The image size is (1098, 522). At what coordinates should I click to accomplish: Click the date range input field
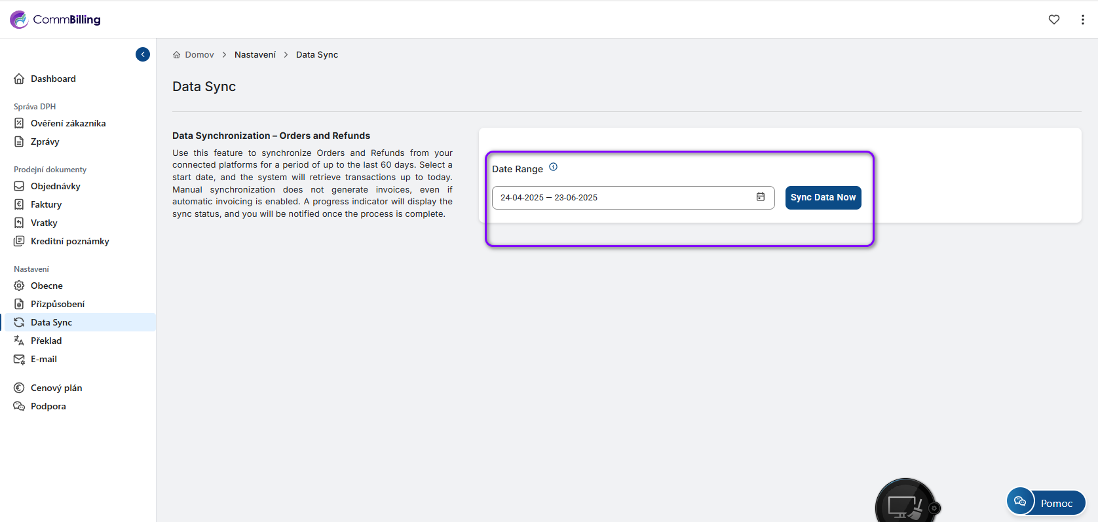[x=622, y=197]
